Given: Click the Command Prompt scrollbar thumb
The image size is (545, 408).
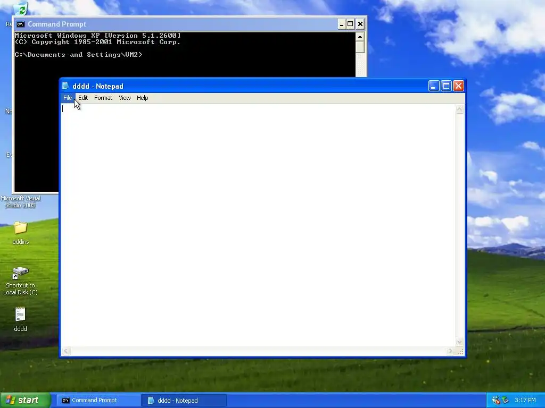Looking at the screenshot, I should (360, 47).
